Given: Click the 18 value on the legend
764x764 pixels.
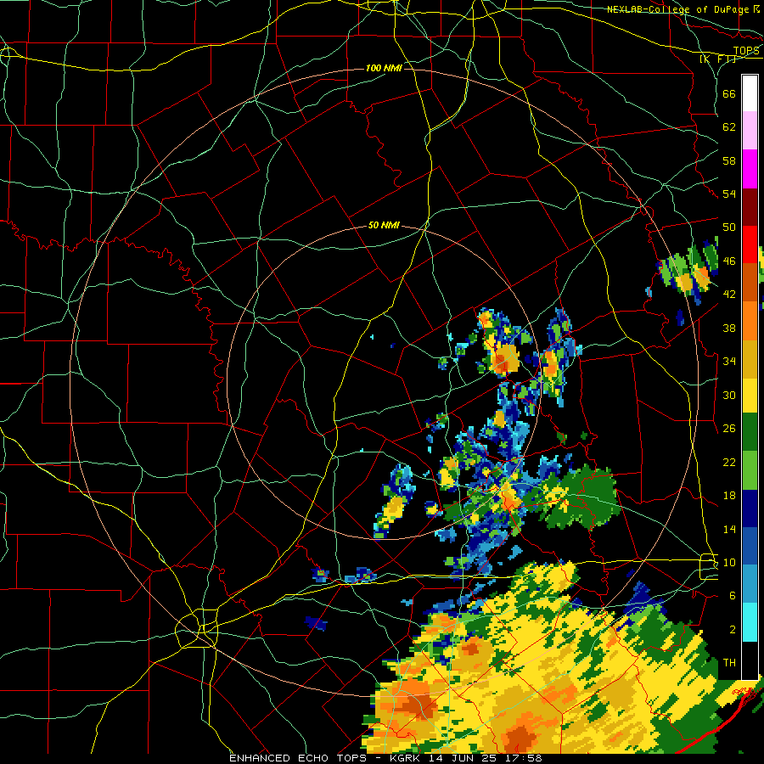Looking at the screenshot, I should (x=729, y=496).
